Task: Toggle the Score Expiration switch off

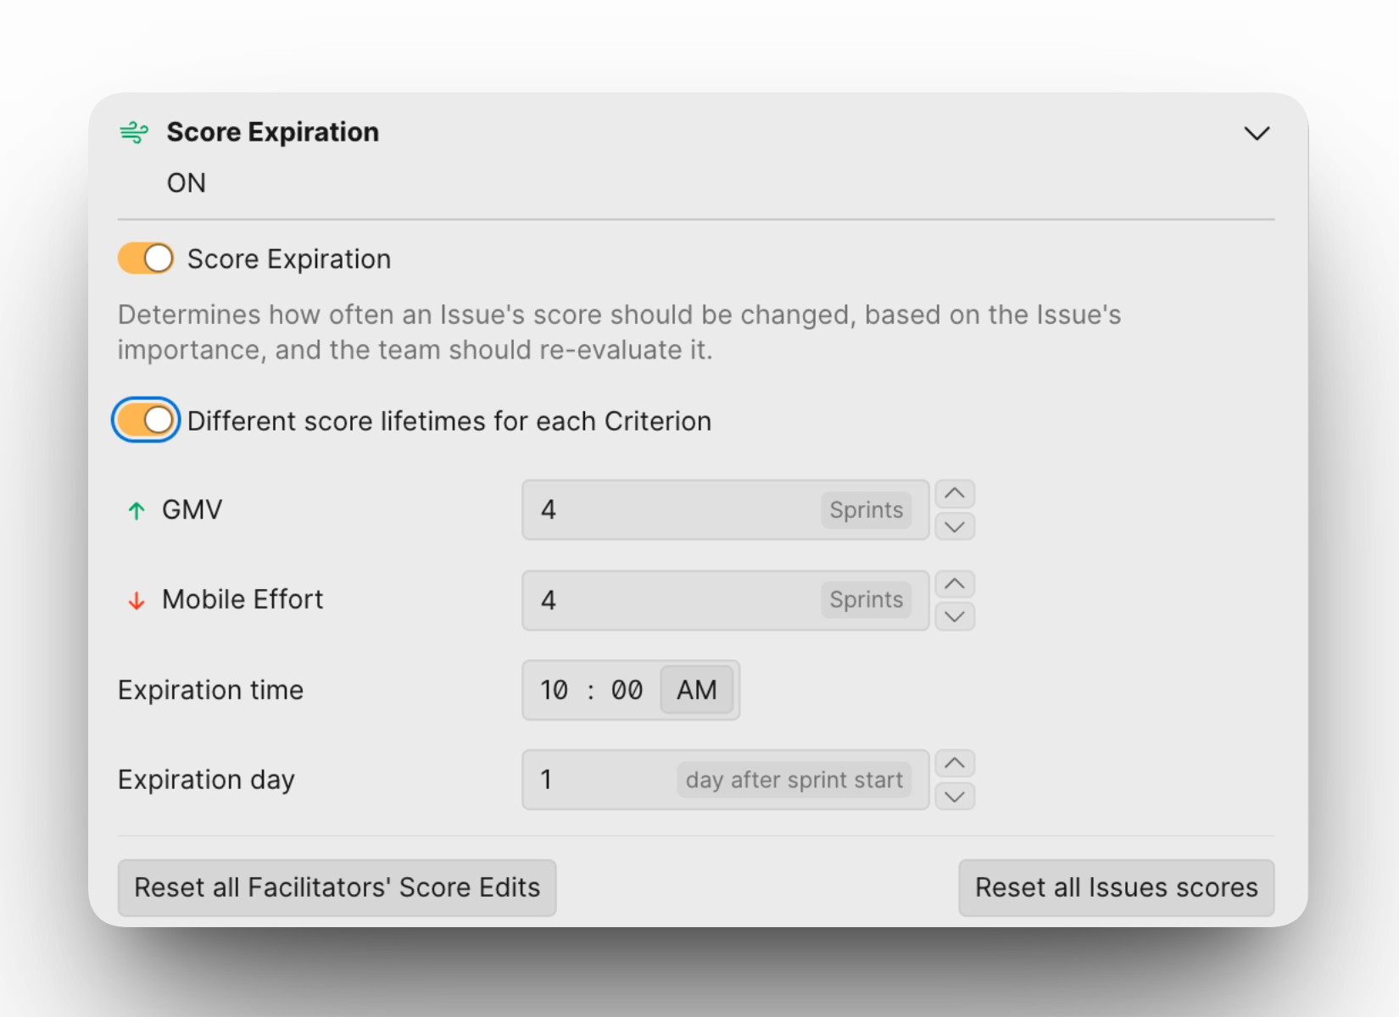Action: click(146, 258)
